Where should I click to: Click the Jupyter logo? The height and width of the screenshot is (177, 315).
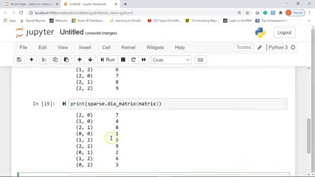coord(34,32)
